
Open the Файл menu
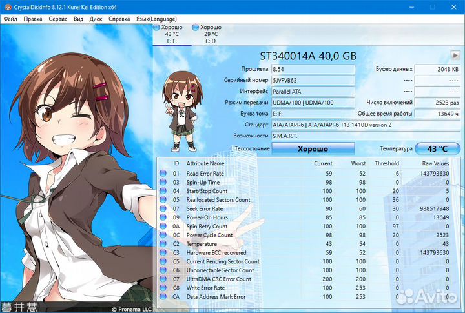(x=10, y=19)
